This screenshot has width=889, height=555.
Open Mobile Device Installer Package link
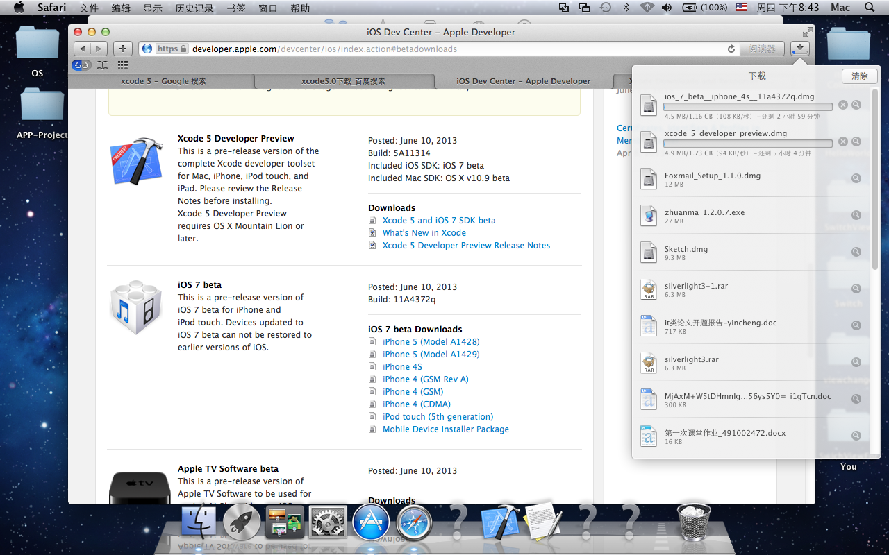[446, 429]
